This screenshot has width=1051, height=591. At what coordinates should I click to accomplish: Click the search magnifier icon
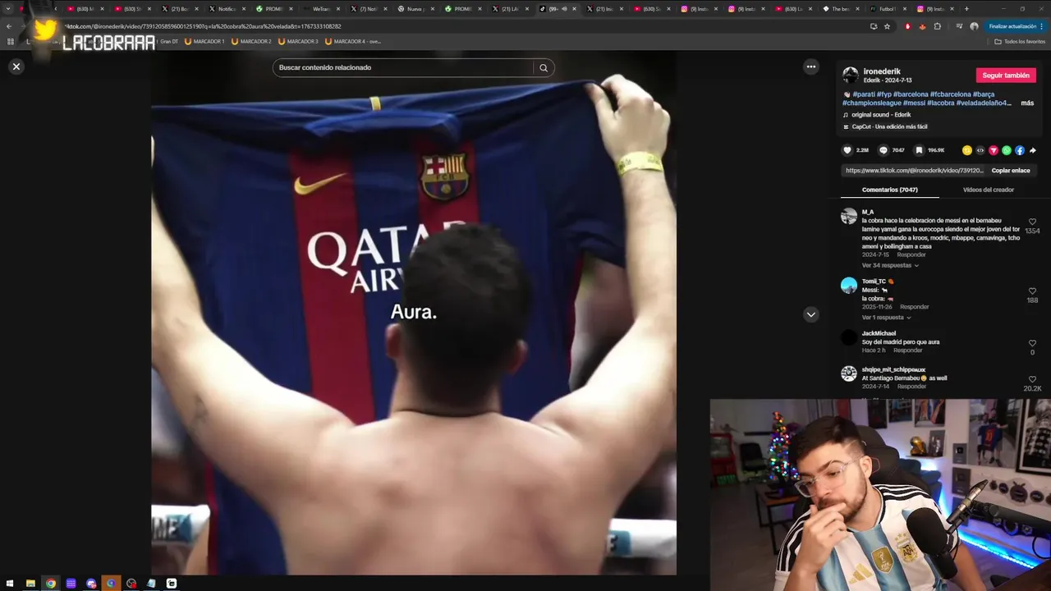(x=544, y=67)
